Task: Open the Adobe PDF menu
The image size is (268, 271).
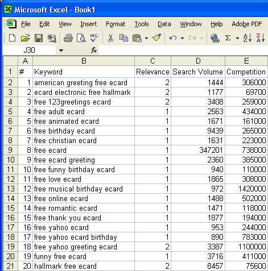Action: point(247,24)
